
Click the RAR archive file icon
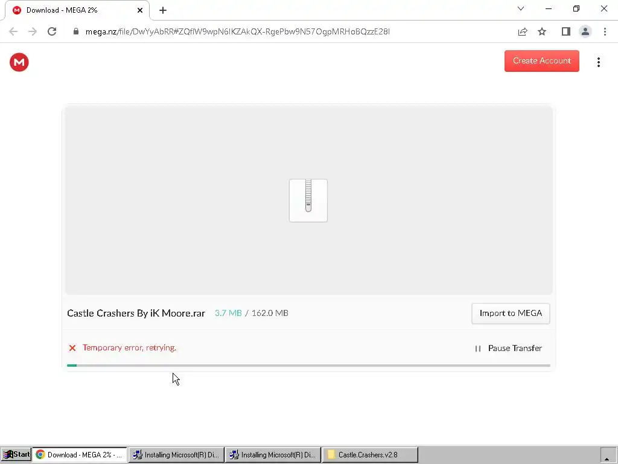pos(308,201)
